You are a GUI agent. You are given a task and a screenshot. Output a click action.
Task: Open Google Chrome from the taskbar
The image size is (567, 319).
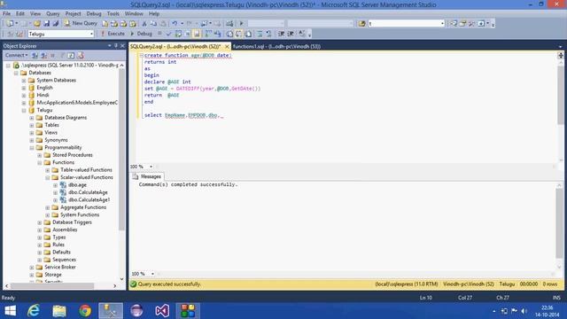(85, 311)
